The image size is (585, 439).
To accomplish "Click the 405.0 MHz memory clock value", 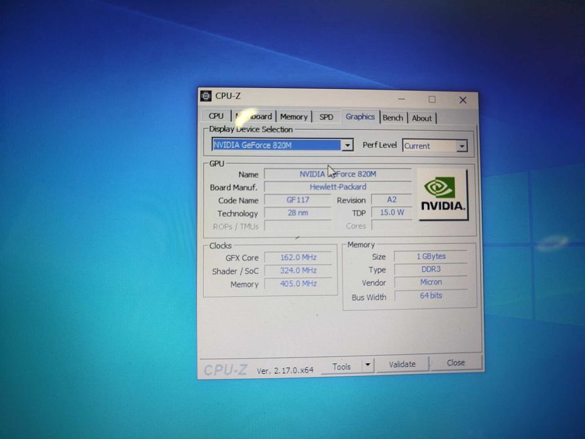I will coord(298,283).
